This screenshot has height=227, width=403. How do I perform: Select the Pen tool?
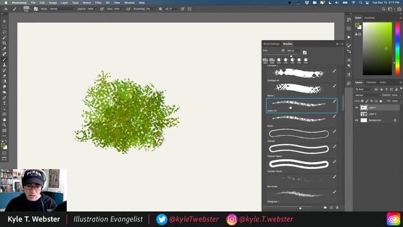4,98
